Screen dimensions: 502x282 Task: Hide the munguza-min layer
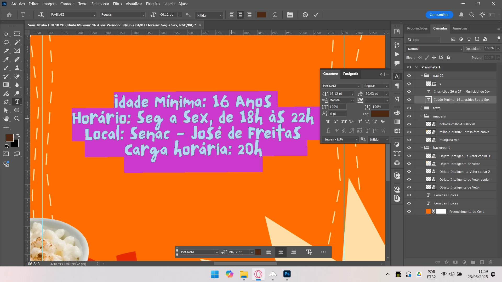[409, 140]
